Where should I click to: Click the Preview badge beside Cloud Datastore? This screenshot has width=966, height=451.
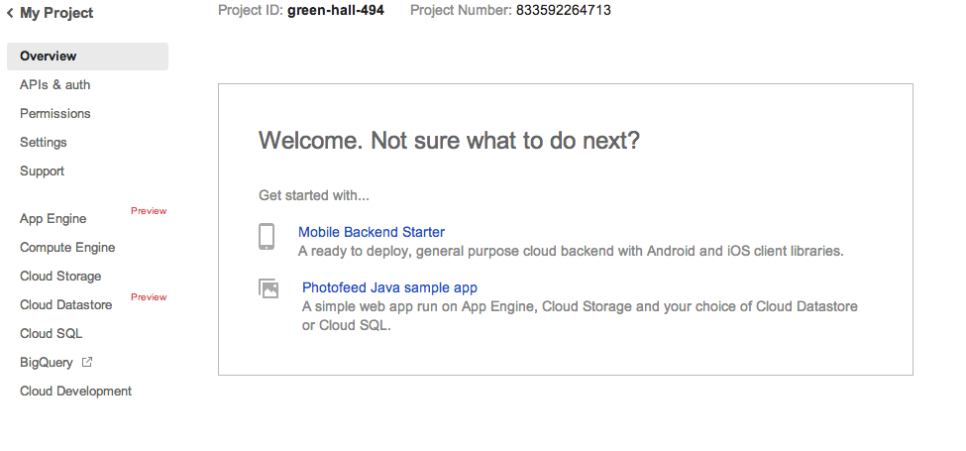coord(149,297)
